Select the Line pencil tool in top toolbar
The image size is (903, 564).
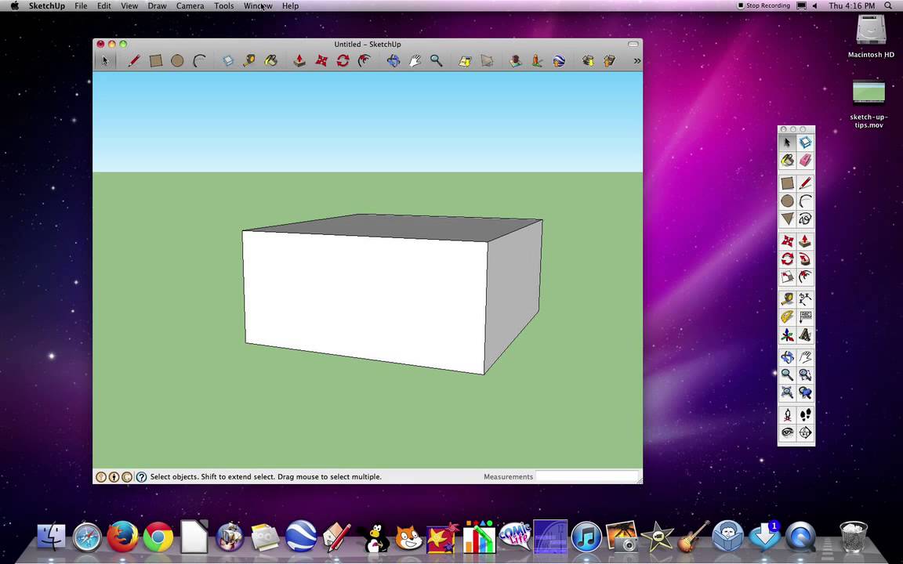click(x=134, y=60)
